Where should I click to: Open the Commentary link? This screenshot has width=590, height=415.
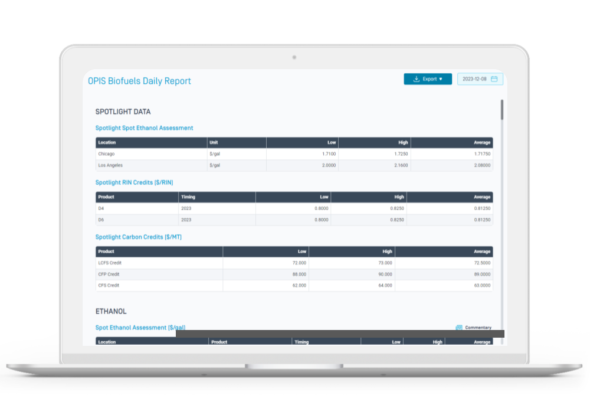pos(478,328)
